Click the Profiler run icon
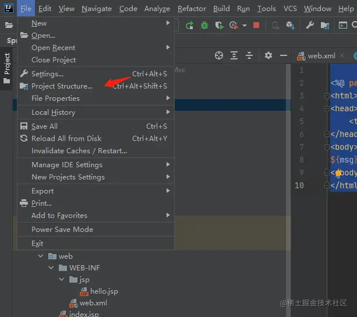 click(234, 25)
